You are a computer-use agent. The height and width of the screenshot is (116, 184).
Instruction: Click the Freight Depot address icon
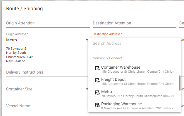pyautogui.click(x=97, y=80)
